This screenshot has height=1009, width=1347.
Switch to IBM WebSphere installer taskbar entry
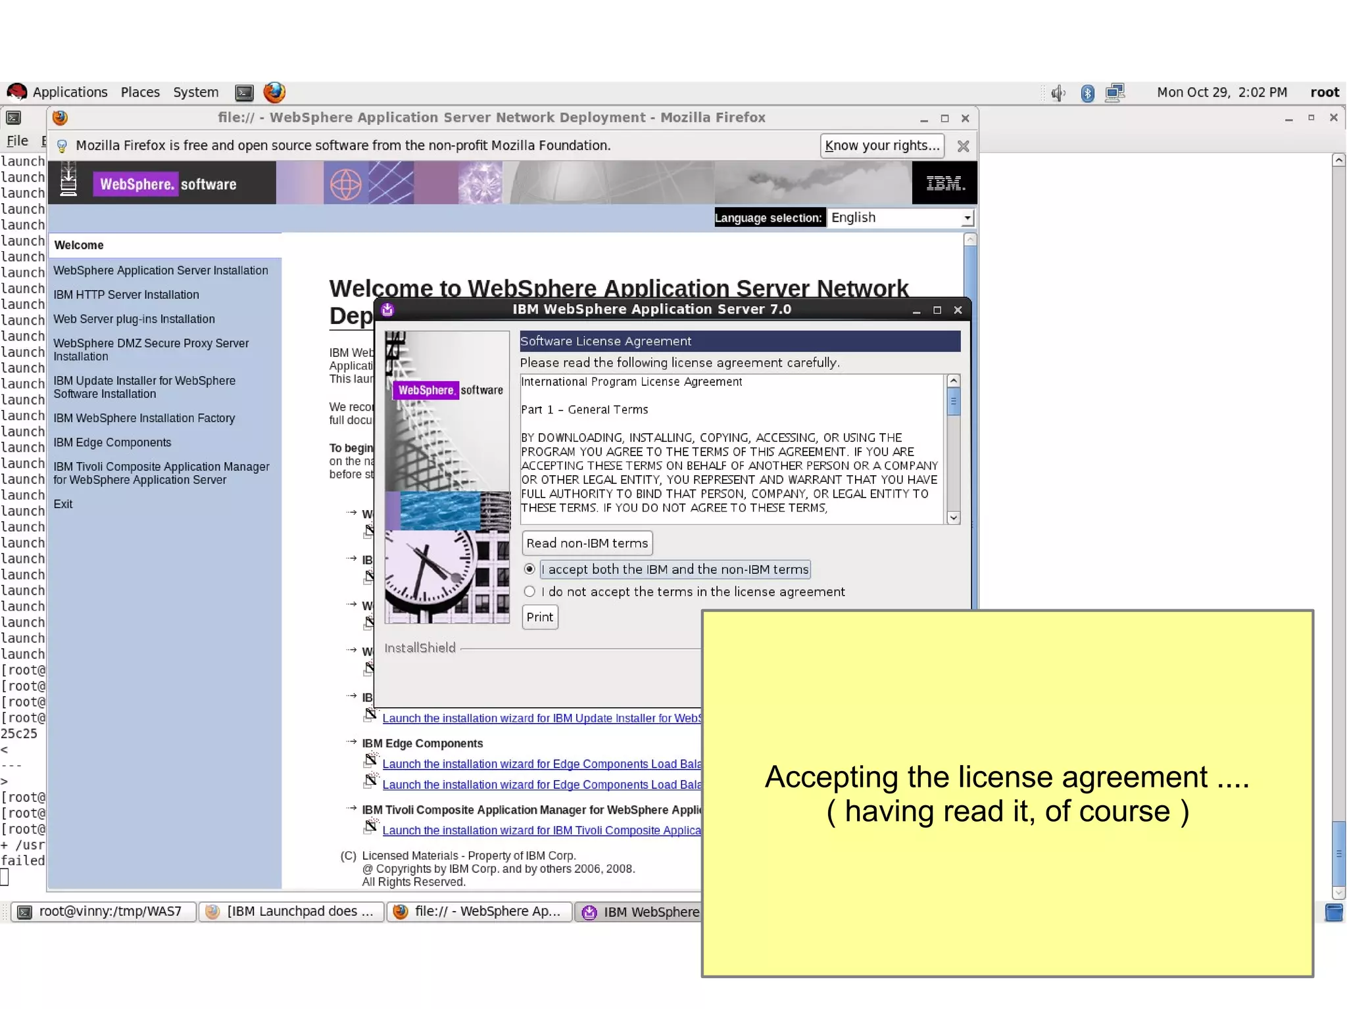pyautogui.click(x=639, y=912)
